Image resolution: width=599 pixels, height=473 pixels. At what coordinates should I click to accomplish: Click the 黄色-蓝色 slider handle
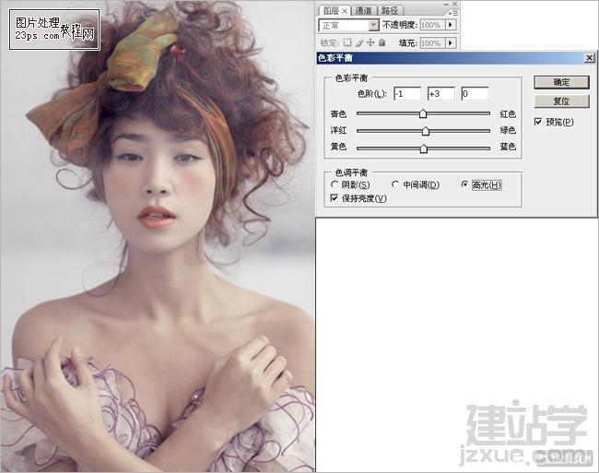[x=424, y=148]
